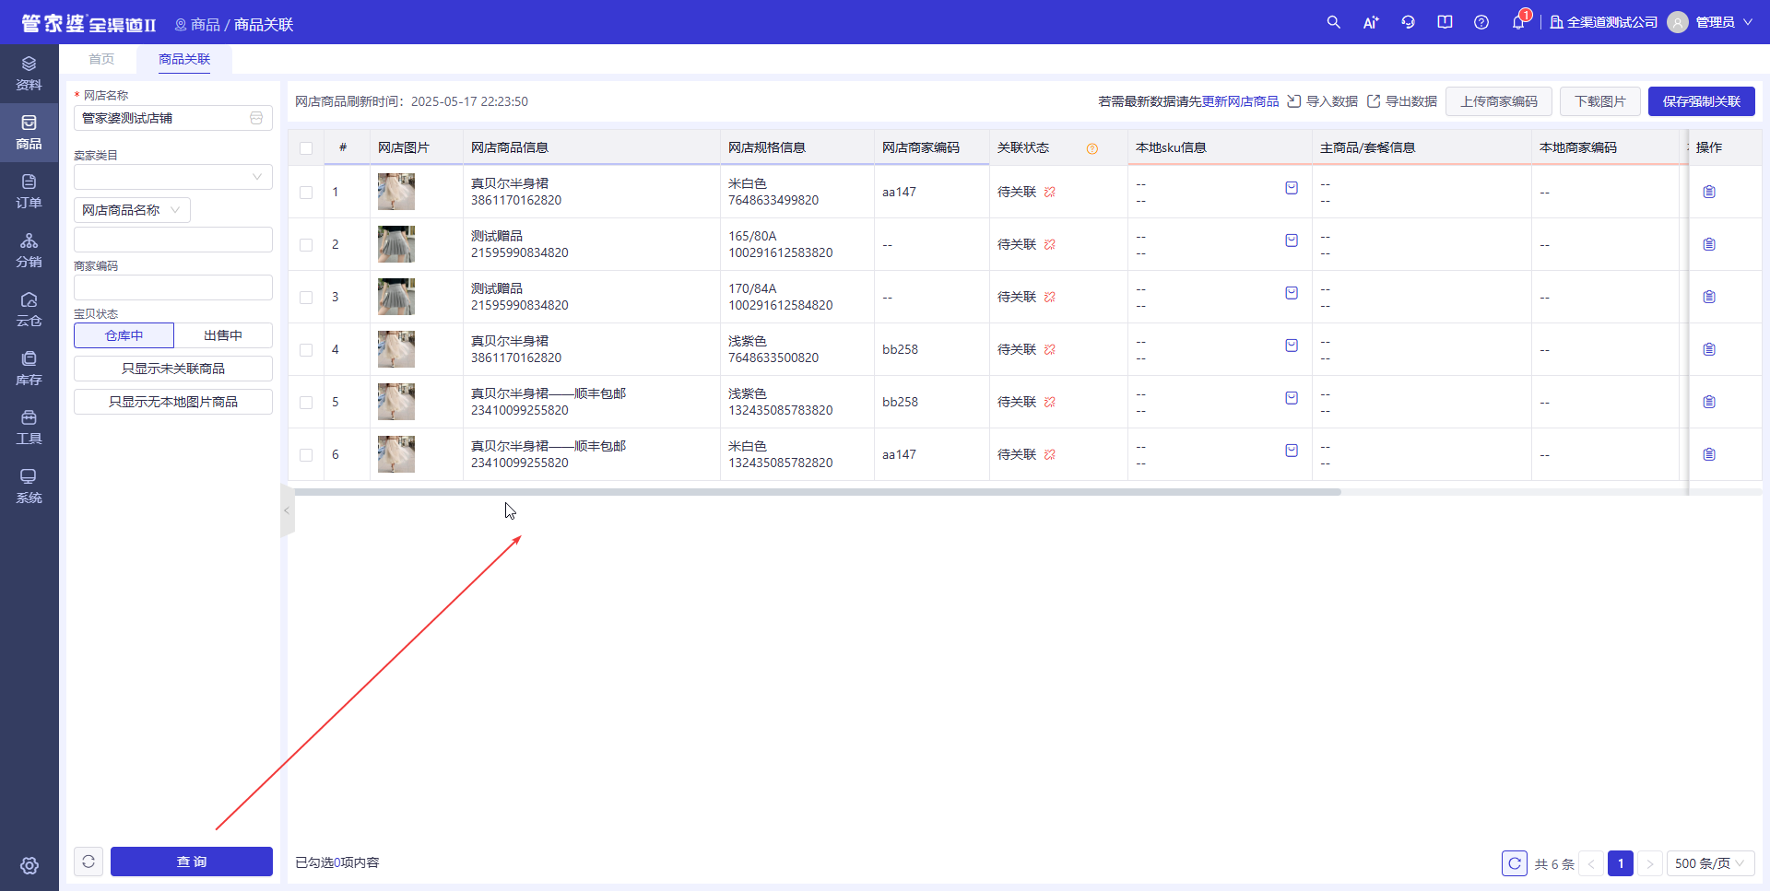Click 下载图片 button
Image resolution: width=1770 pixels, height=891 pixels.
pos(1600,101)
